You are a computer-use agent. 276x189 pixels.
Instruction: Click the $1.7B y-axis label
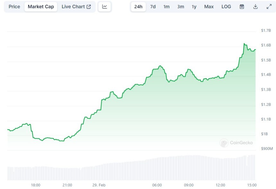[x=266, y=31]
